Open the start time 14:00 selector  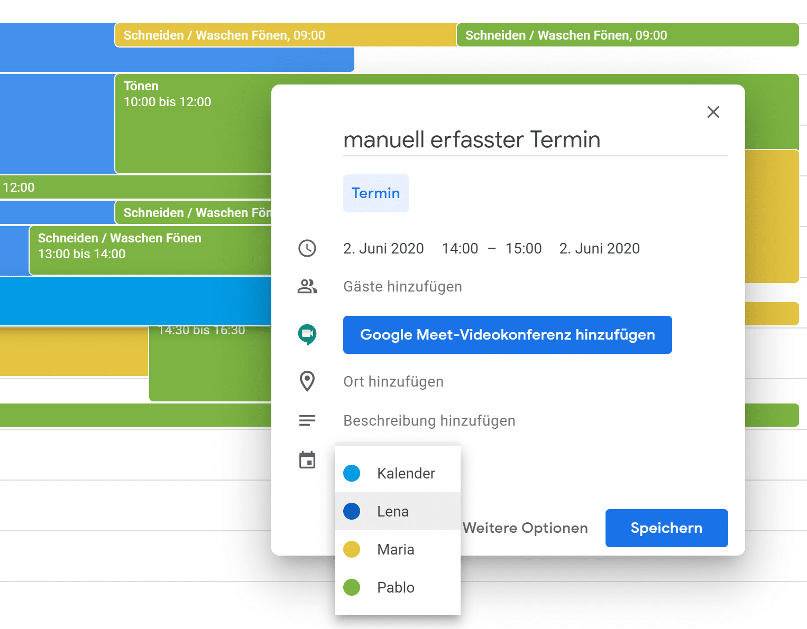[x=460, y=248]
